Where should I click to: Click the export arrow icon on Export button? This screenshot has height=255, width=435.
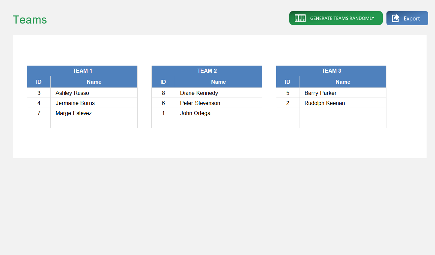(x=395, y=18)
